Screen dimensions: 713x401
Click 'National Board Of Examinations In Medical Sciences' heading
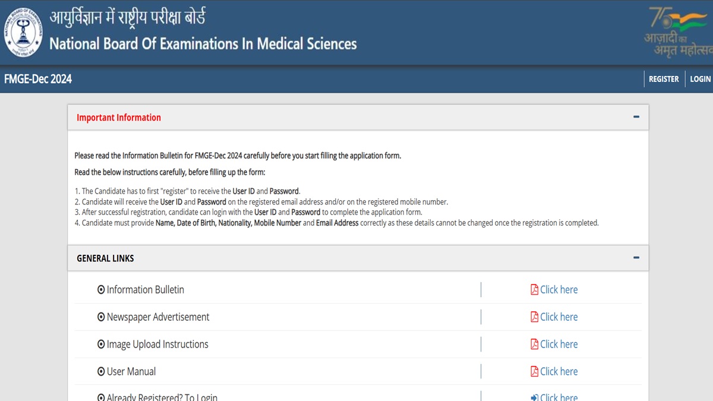click(x=203, y=44)
